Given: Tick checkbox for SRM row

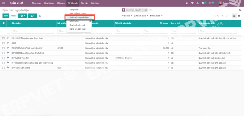Looking at the screenshot, I should click(x=3, y=43).
